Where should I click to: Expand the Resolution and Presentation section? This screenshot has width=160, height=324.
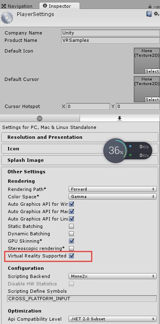point(80,137)
